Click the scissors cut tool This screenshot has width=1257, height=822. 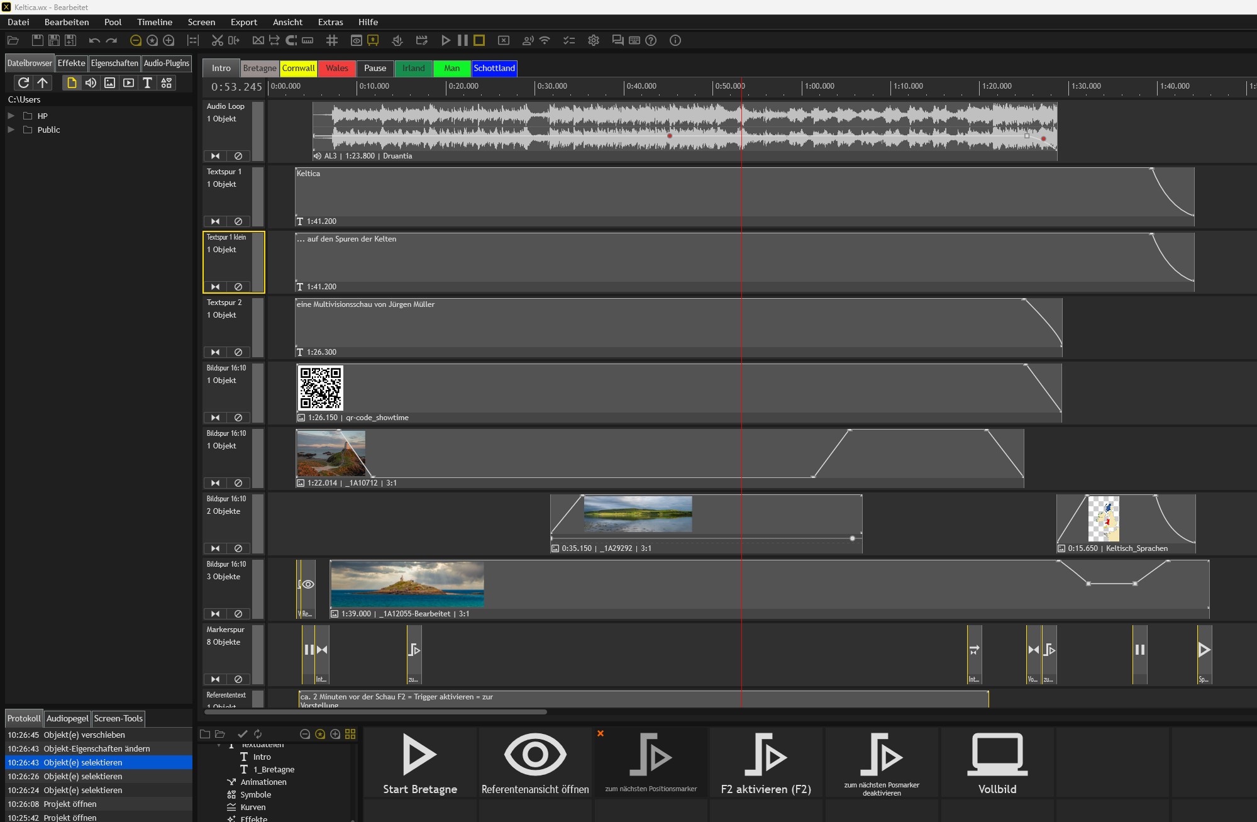coord(218,40)
